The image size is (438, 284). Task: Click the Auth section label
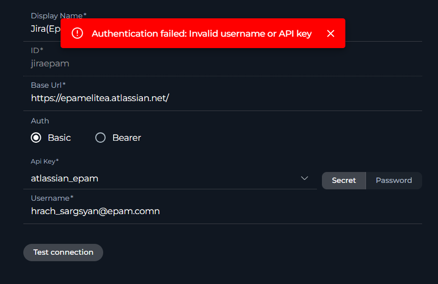pyautogui.click(x=40, y=121)
